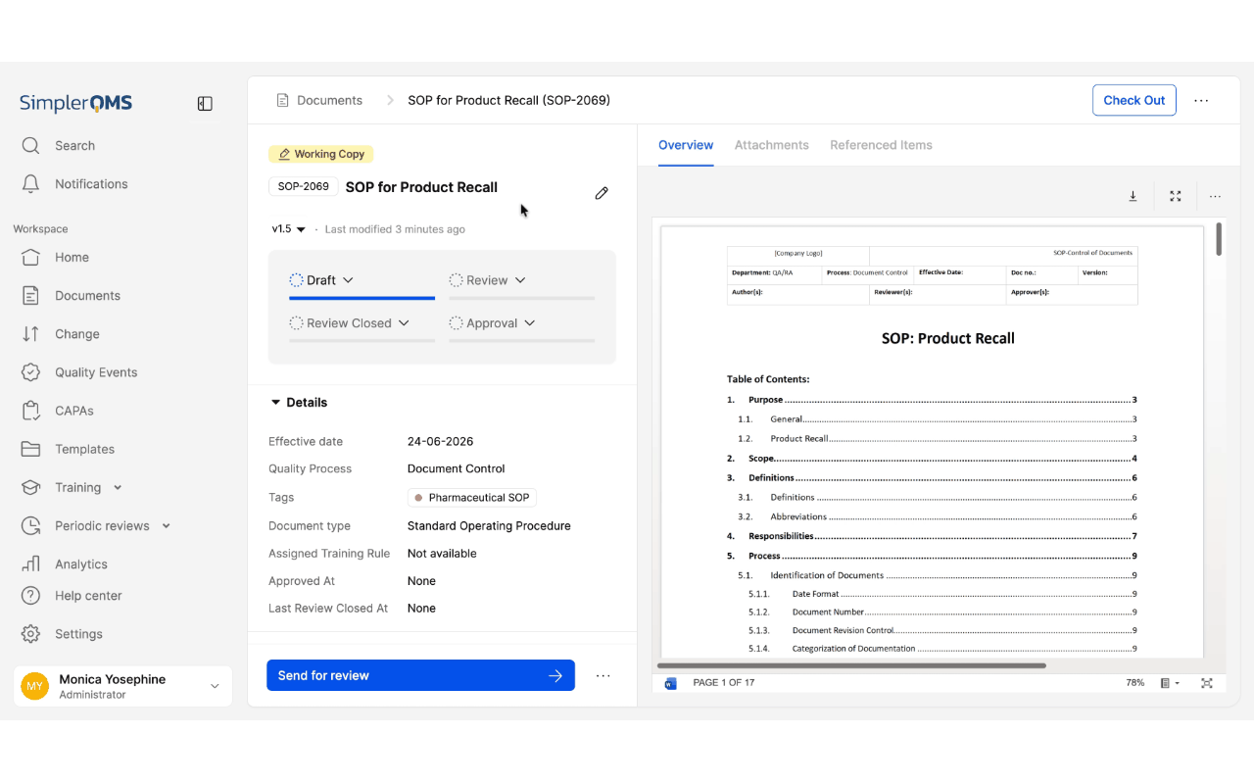Collapse the Details section

(298, 403)
